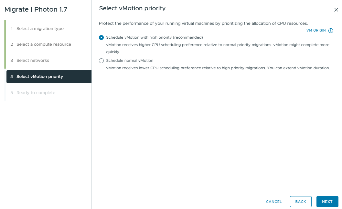Return to step 3 Select networks
The width and height of the screenshot is (342, 209).
tap(33, 61)
